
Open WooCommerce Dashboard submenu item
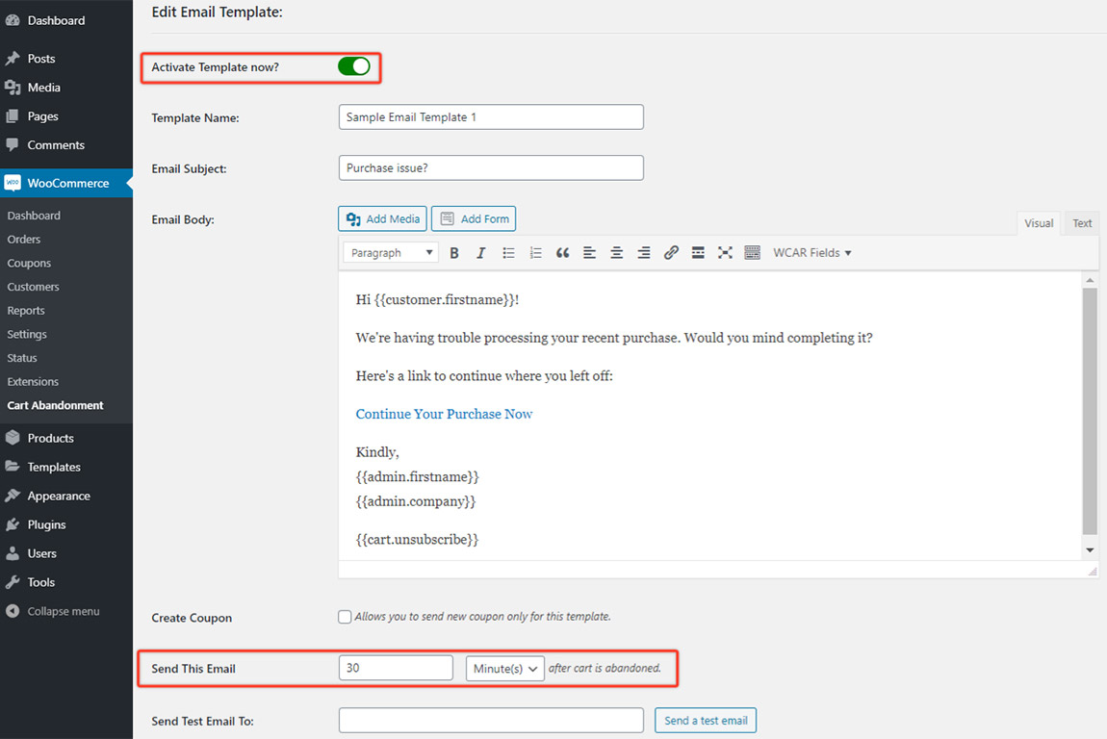point(34,216)
